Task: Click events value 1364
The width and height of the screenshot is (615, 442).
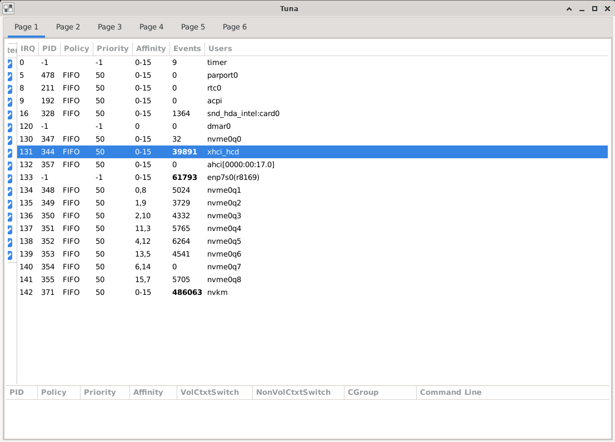Action: (181, 113)
